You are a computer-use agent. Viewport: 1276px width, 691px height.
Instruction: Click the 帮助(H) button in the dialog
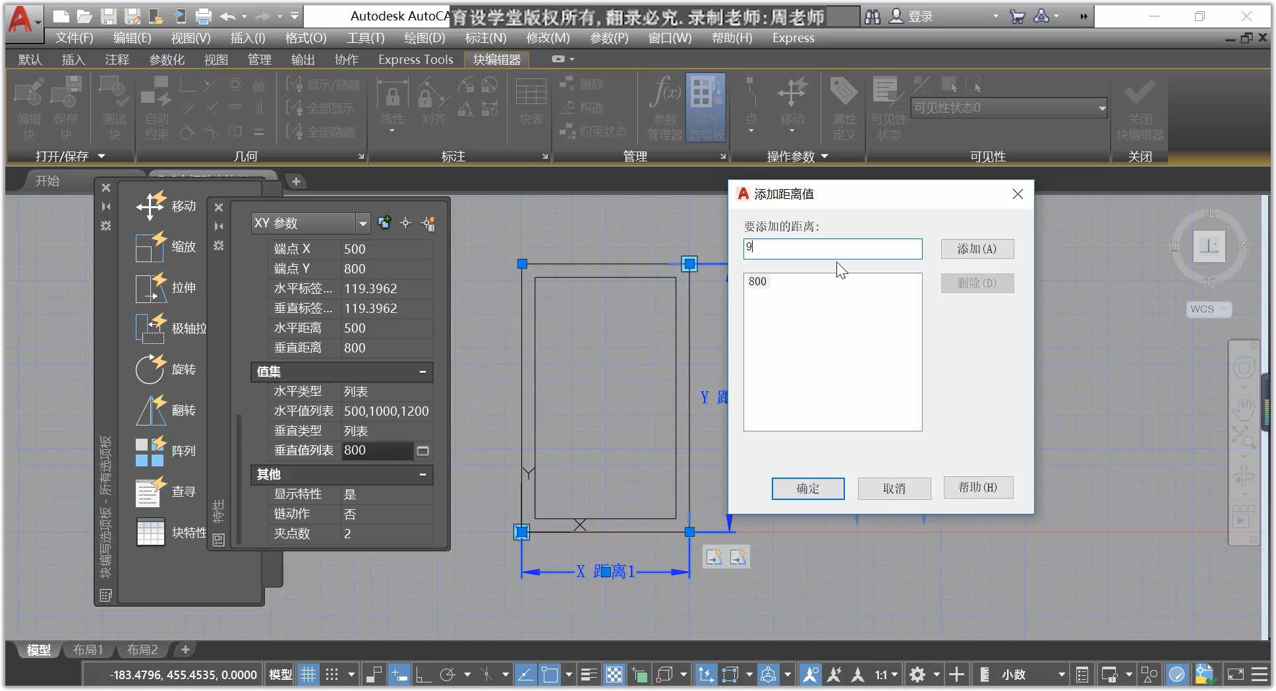point(978,487)
